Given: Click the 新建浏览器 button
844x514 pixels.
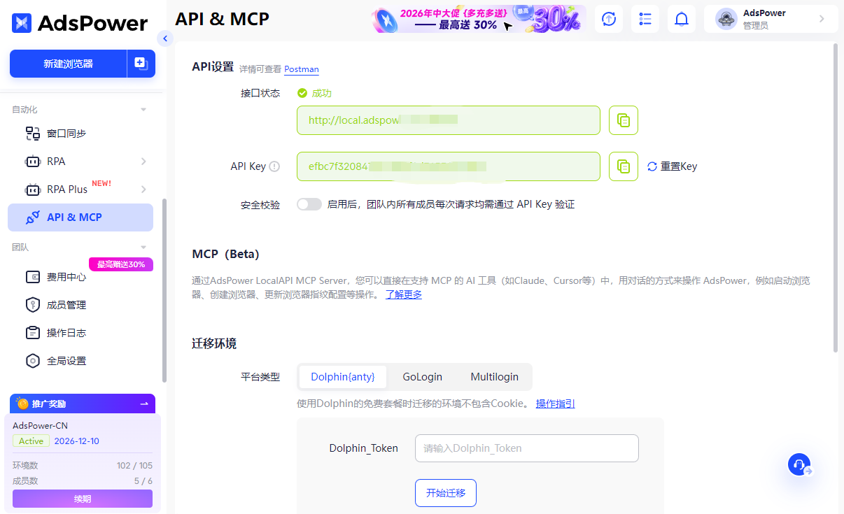Looking at the screenshot, I should [68, 64].
